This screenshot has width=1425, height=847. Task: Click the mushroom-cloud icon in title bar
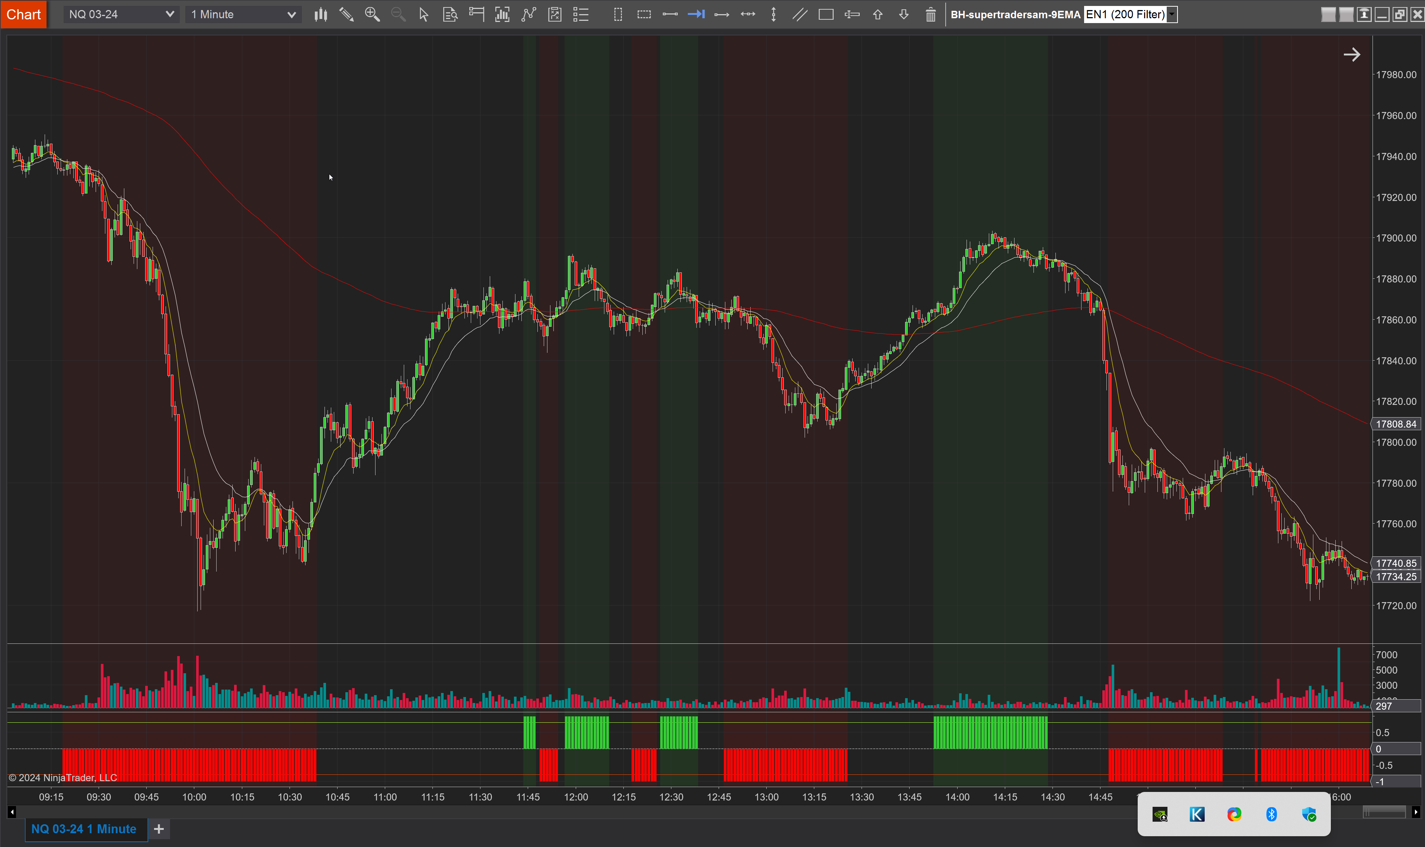[1364, 14]
